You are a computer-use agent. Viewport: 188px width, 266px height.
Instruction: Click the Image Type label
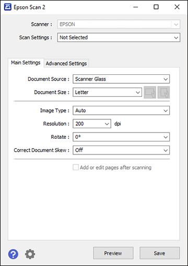[x=55, y=110]
